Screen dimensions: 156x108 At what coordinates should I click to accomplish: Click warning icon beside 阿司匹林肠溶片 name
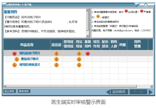coord(15,65)
